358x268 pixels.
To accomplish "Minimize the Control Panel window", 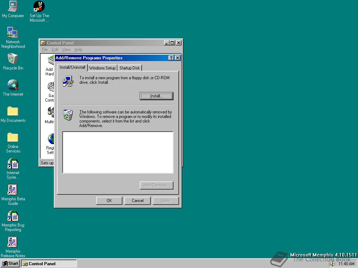I will [x=167, y=43].
